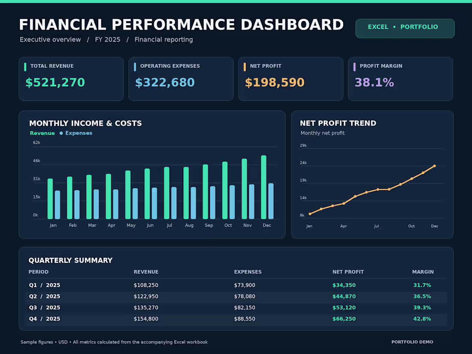Select the Q3 / 2025 row label
This screenshot has width=472, height=354.
tap(45, 308)
